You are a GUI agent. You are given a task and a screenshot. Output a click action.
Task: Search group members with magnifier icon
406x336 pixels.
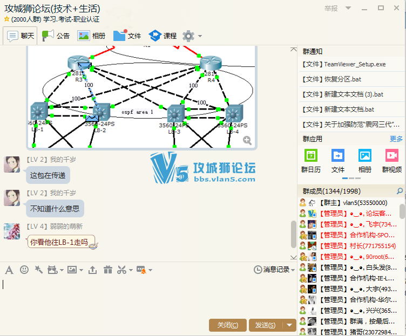pos(400,191)
